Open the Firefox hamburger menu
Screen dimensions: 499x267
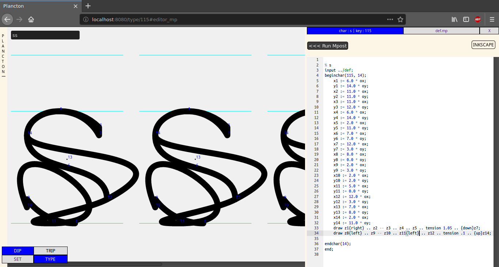click(492, 19)
